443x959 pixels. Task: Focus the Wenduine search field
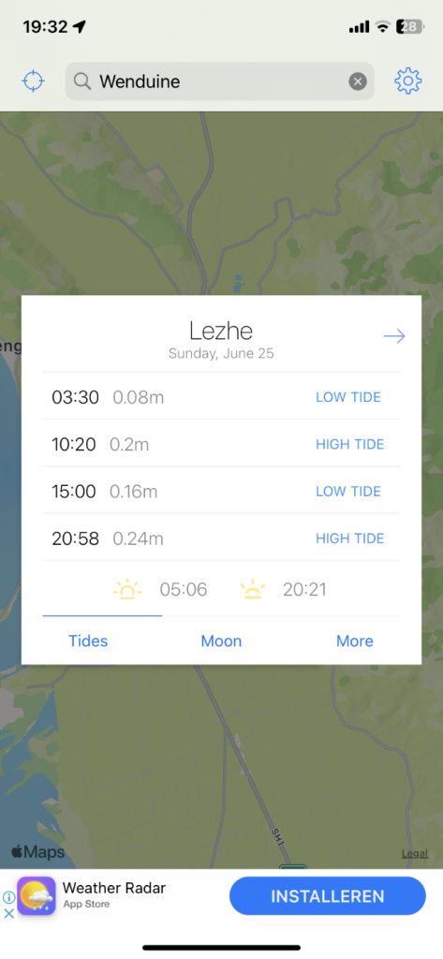tap(220, 81)
